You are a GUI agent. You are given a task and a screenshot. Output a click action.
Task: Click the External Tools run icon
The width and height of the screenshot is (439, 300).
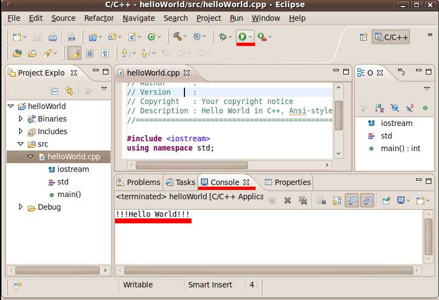click(x=262, y=37)
